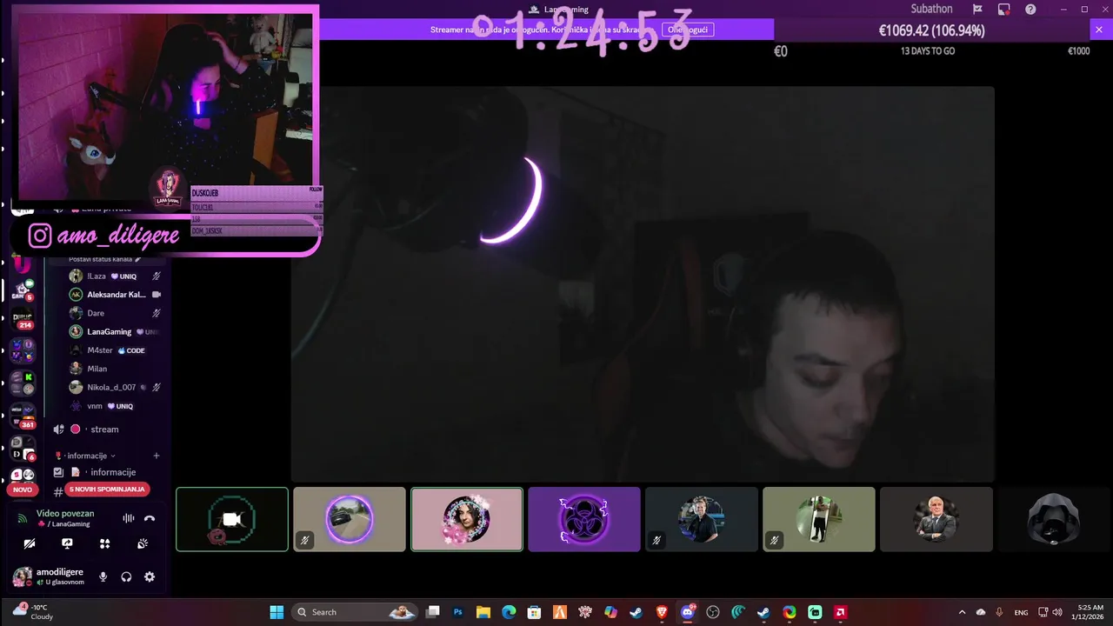Image resolution: width=1113 pixels, height=626 pixels.
Task: Open Brave browser from taskbar
Action: (x=662, y=612)
